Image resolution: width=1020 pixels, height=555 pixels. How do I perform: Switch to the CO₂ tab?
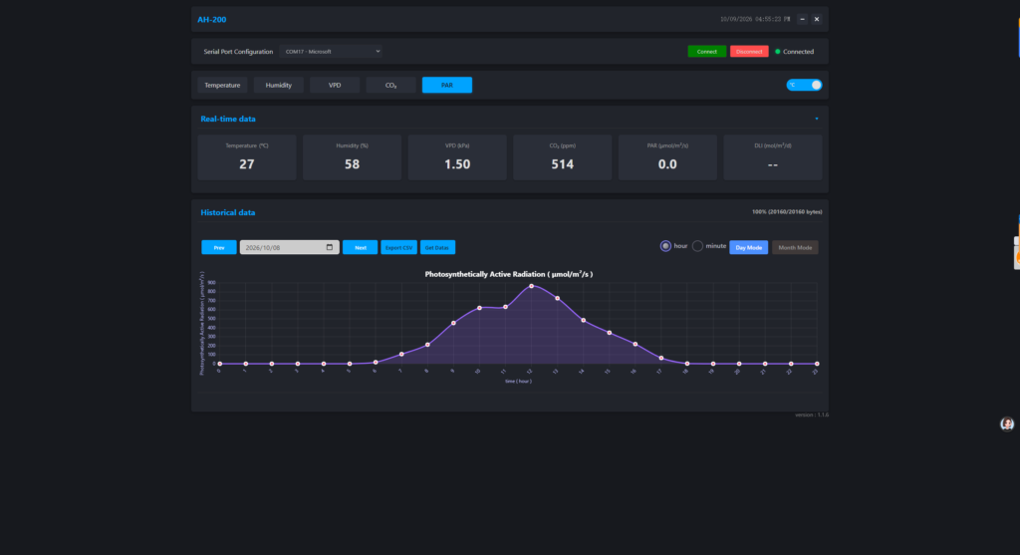(x=390, y=86)
